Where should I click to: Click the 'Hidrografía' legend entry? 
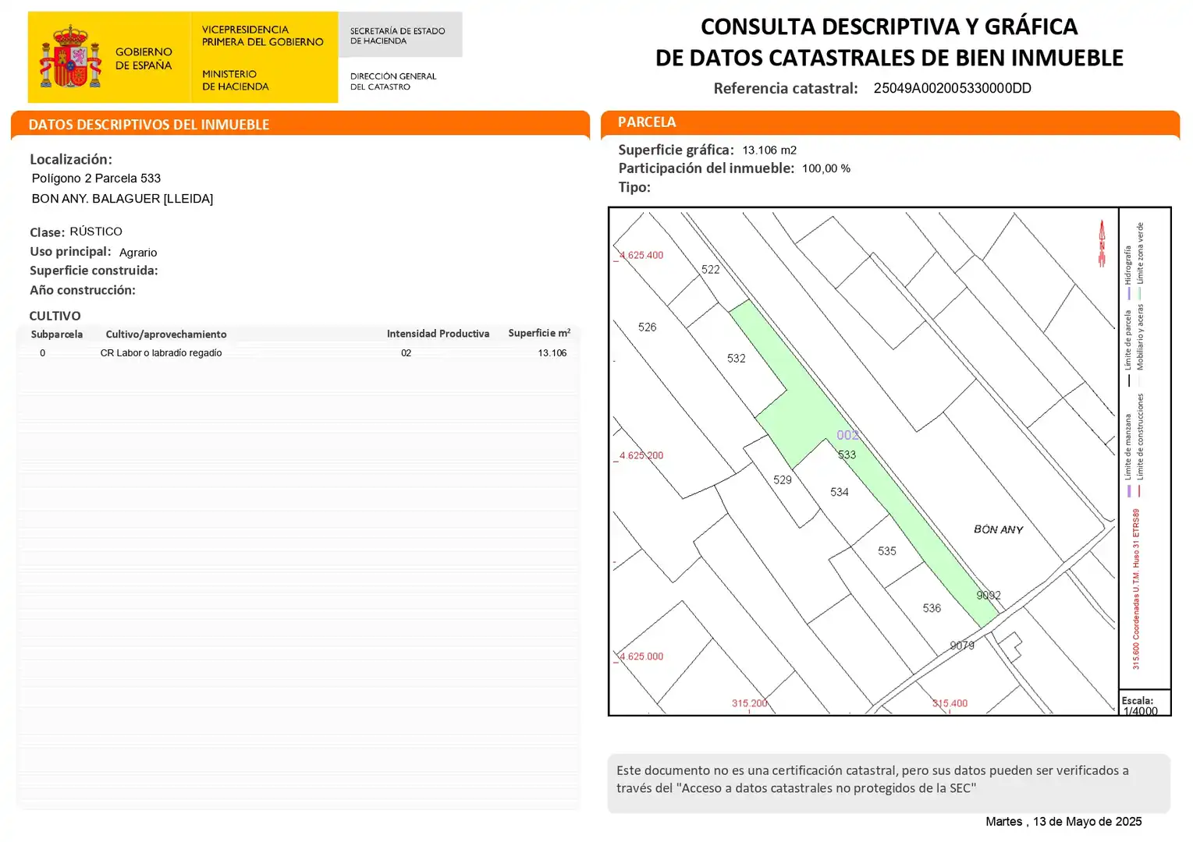[1127, 272]
